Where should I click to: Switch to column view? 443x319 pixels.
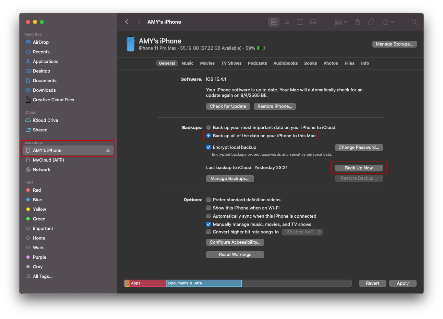[x=300, y=22]
